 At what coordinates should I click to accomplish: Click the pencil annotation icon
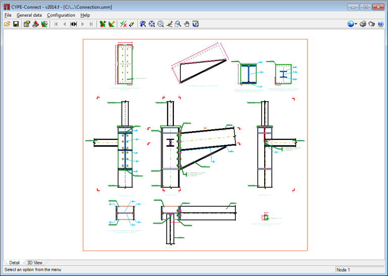point(169,24)
